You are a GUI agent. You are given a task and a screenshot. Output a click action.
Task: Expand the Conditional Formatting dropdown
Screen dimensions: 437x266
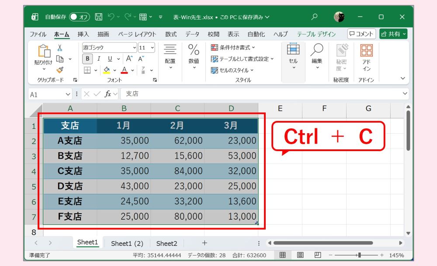tap(233, 48)
